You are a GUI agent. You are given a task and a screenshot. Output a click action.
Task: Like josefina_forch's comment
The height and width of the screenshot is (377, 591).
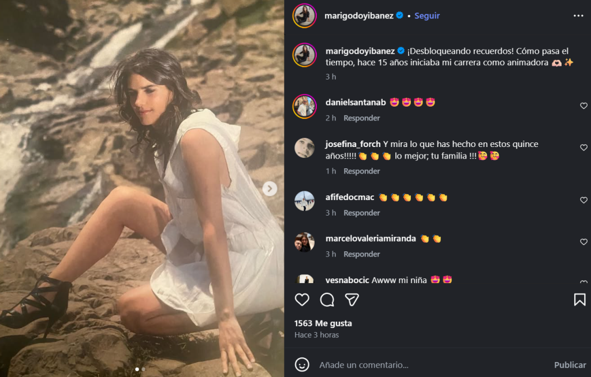point(583,148)
